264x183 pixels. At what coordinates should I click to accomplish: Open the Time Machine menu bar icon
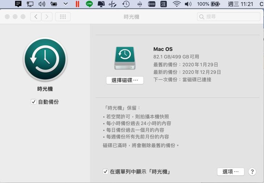(126, 4)
